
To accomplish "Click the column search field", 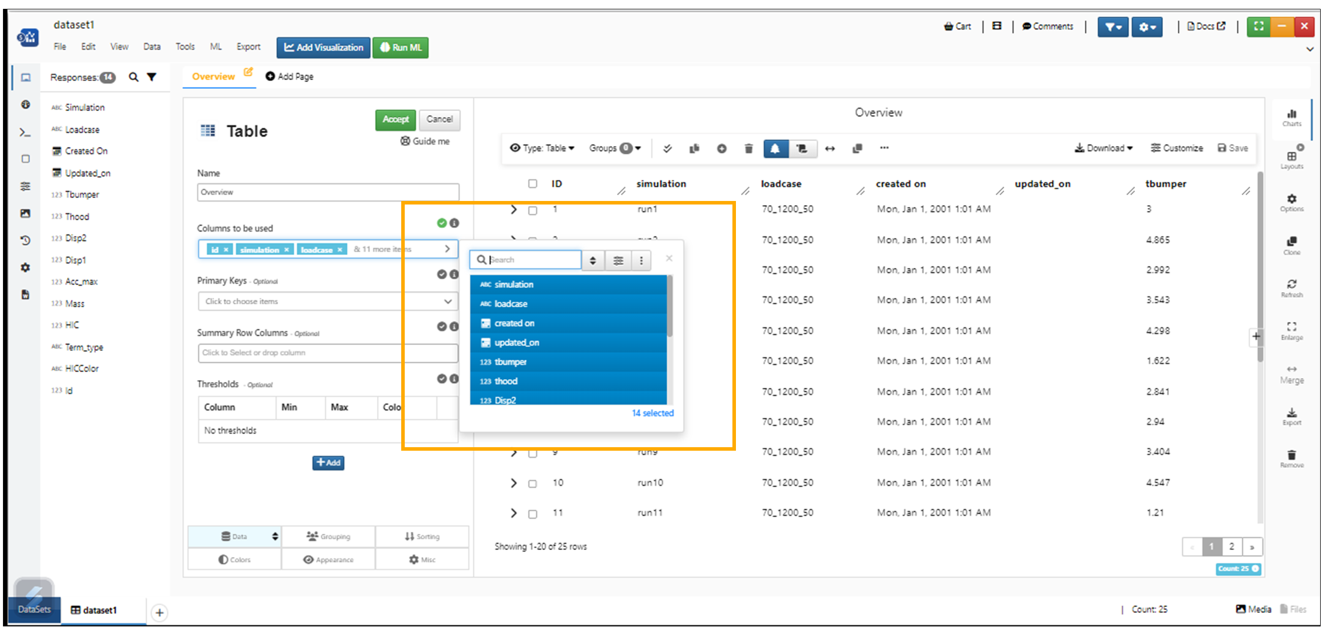I will 527,260.
